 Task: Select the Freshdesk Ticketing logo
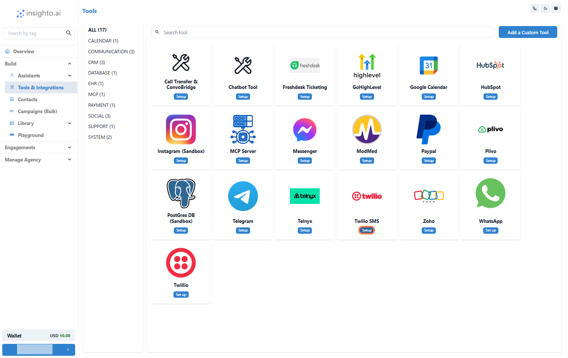(x=305, y=65)
